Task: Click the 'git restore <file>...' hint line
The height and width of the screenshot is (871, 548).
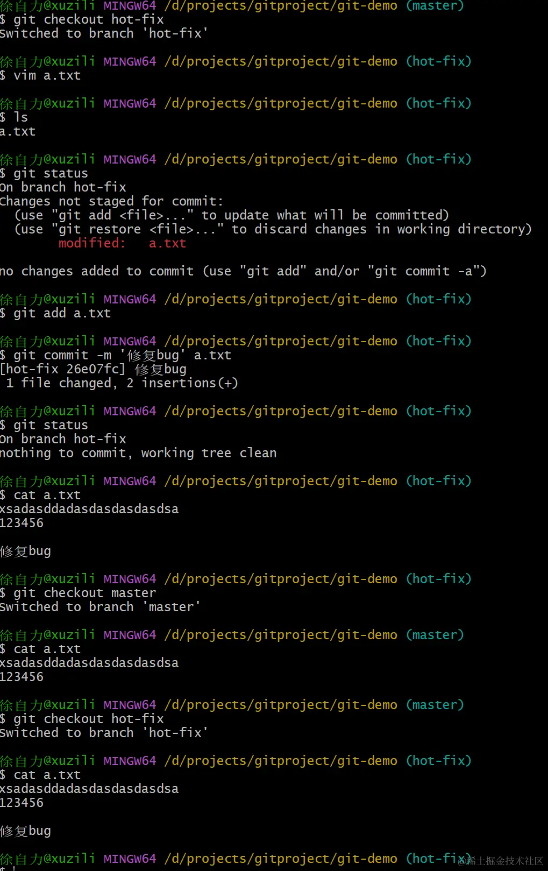Action: click(x=273, y=229)
